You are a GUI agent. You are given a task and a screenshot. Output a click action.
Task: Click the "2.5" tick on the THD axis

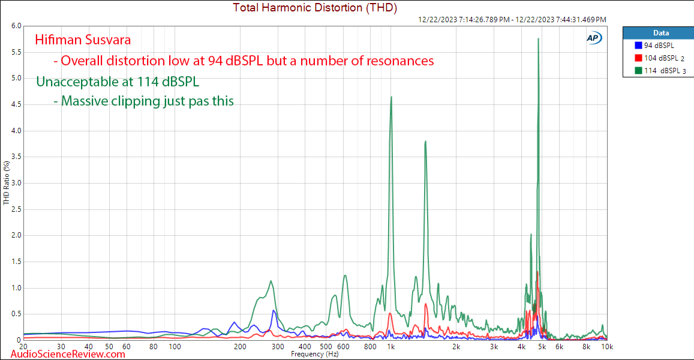pyautogui.click(x=16, y=209)
